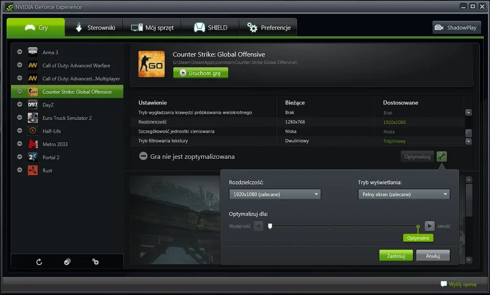Open the Mój sprzęt tab

tap(152, 28)
